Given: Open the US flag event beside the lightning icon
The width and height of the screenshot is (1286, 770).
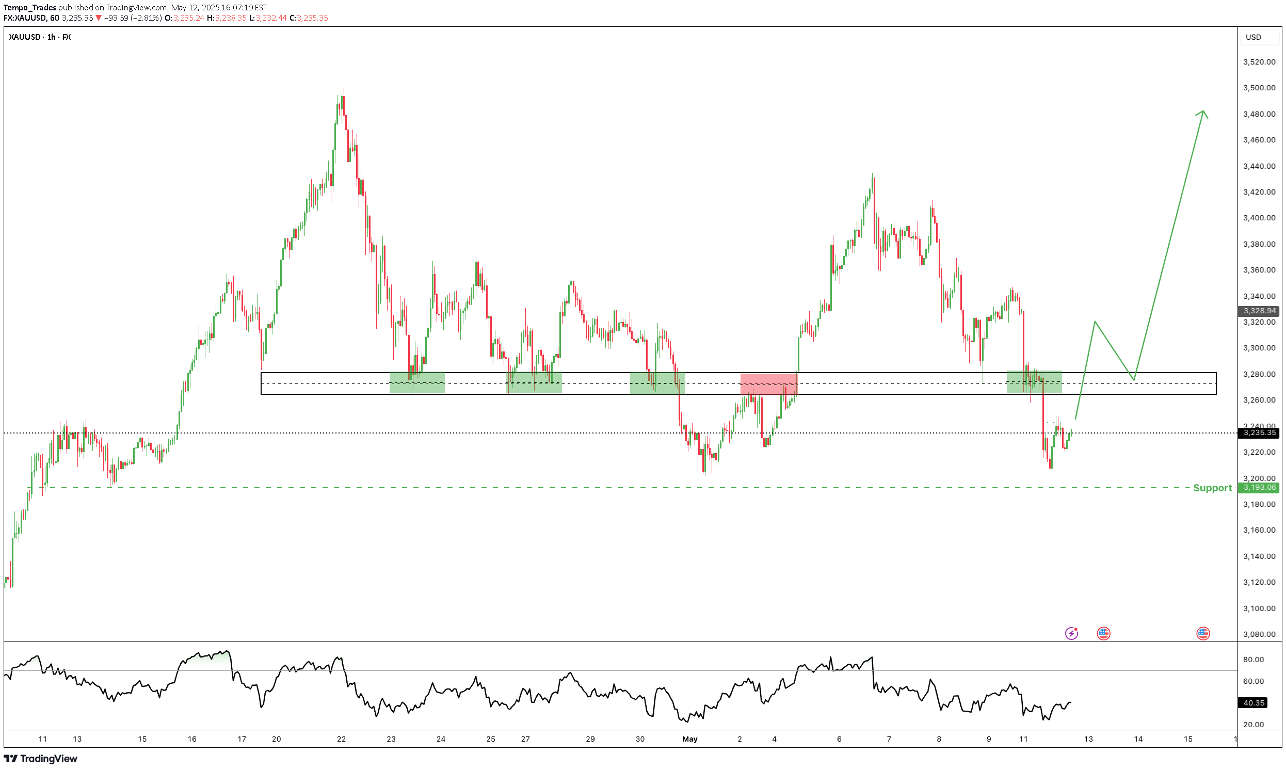Looking at the screenshot, I should (1103, 634).
